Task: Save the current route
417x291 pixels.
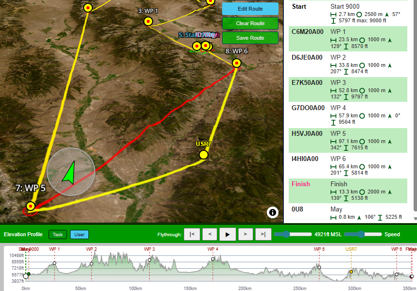Action: [250, 38]
